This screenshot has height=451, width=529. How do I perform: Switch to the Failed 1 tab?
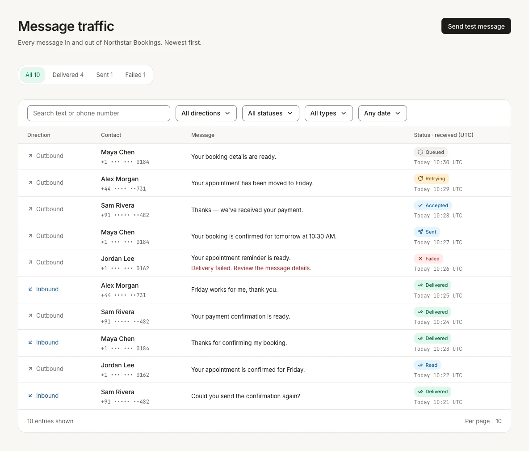tap(136, 75)
